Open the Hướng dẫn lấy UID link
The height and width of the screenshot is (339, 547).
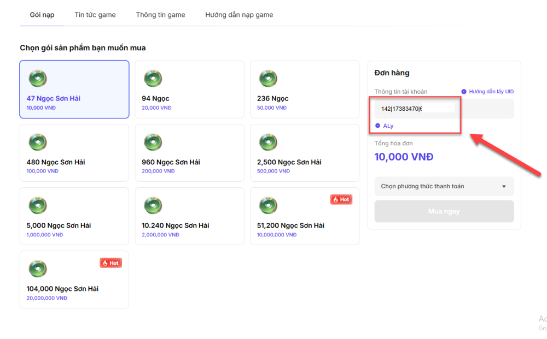[491, 92]
